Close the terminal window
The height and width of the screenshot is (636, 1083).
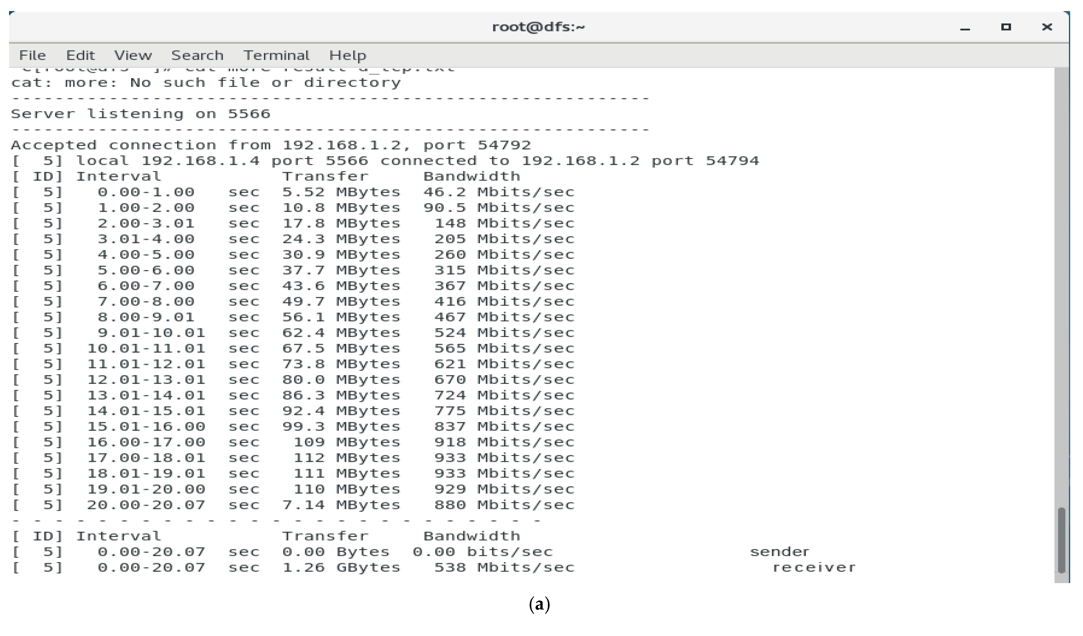(x=1047, y=27)
